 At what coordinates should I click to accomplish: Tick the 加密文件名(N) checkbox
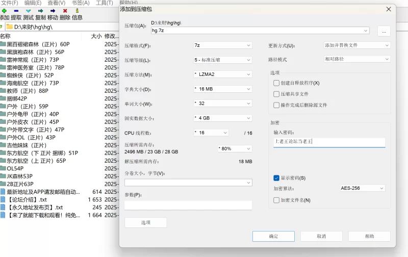click(x=276, y=200)
